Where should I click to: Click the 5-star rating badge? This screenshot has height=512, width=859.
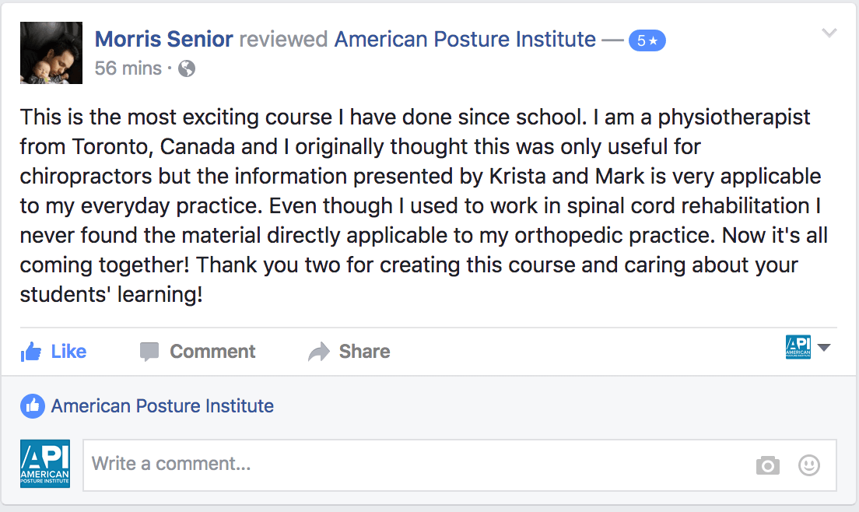[647, 40]
